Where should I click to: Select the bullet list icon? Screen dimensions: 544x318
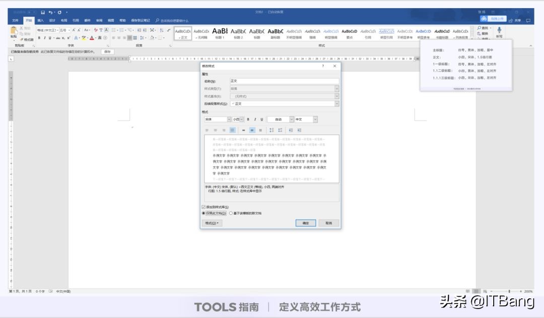[x=113, y=30]
